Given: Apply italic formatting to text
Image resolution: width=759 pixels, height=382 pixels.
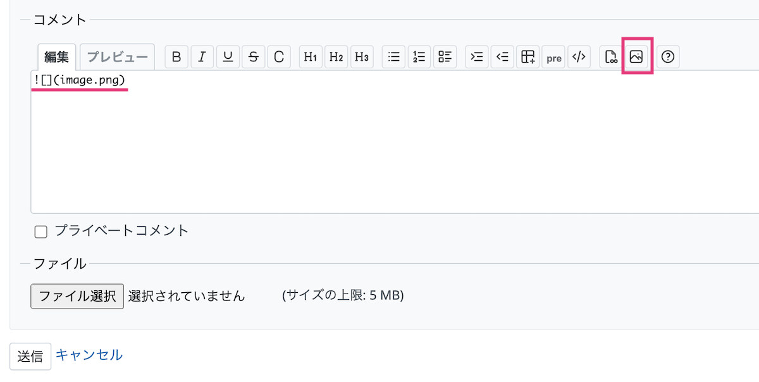Looking at the screenshot, I should 202,57.
